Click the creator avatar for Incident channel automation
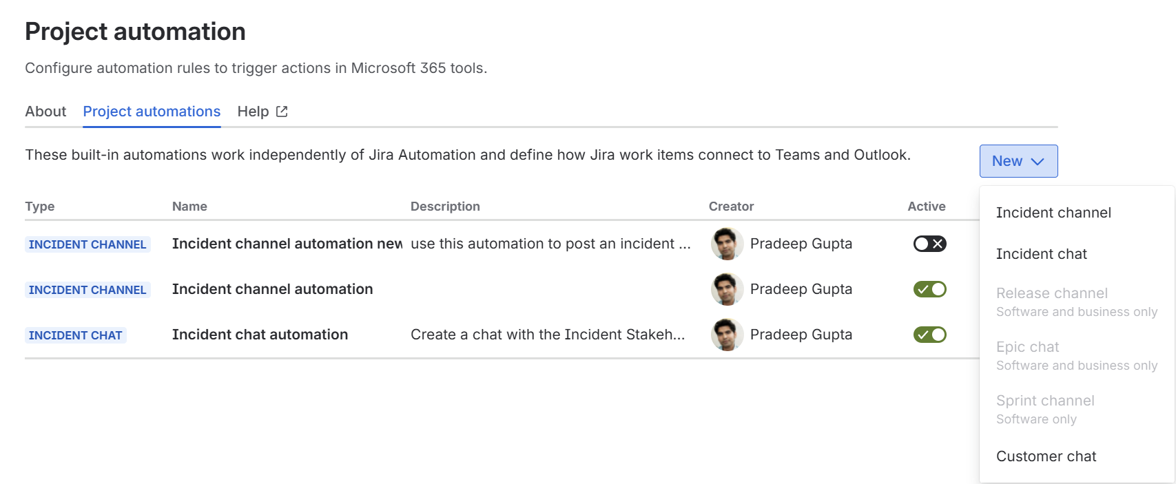 727,289
